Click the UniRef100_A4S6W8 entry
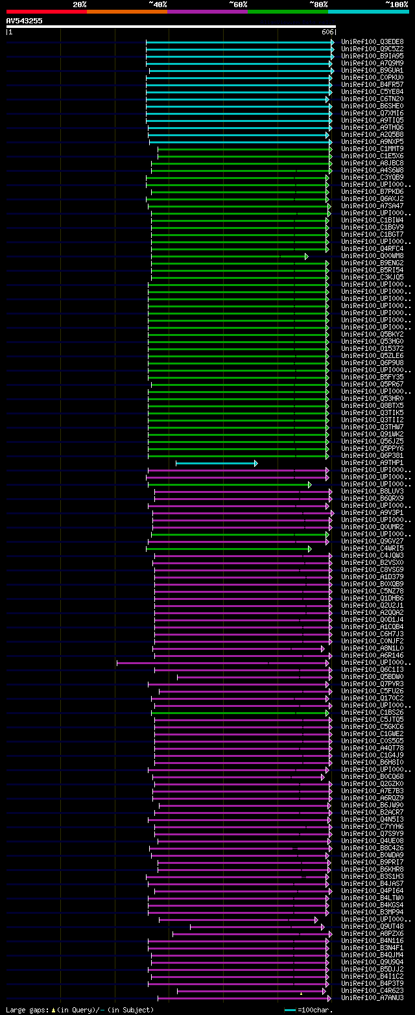Screen dimensions: 415x1015 (372, 170)
